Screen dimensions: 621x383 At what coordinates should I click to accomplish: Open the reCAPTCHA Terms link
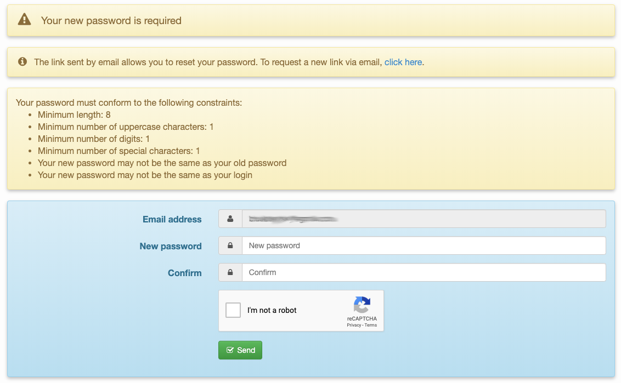(371, 325)
